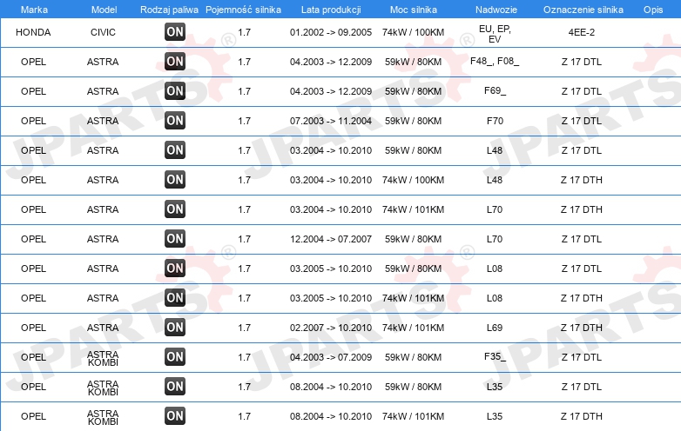
Task: Click the ON badge in the ASTRA KOMBI F35_ row
Action: coord(175,356)
